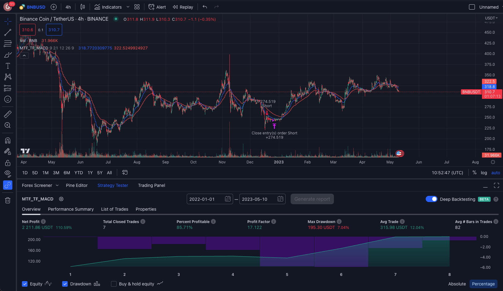Toggle percent scale on price axis
The width and height of the screenshot is (503, 291).
pos(474,173)
